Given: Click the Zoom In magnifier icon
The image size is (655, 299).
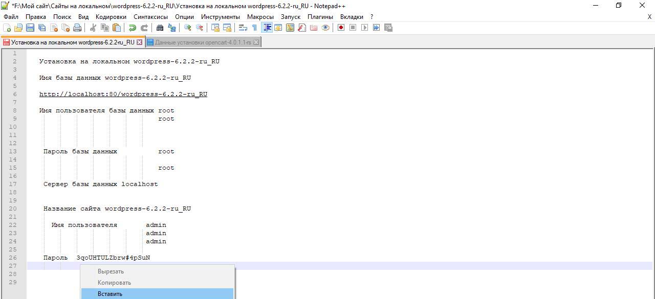Looking at the screenshot, I should [188, 28].
